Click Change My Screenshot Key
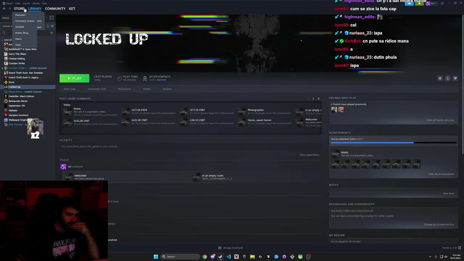 click(x=439, y=224)
